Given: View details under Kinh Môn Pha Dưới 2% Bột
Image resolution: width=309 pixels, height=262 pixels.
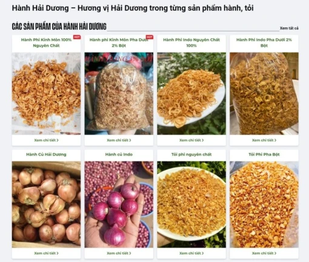Looking at the screenshot, I should (x=119, y=140).
